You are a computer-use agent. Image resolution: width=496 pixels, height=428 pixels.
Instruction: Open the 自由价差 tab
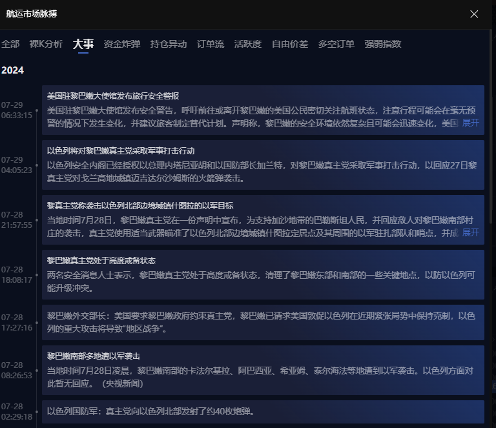click(x=290, y=44)
